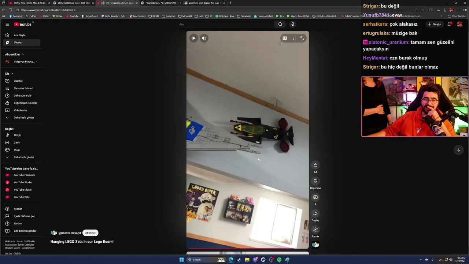Open Geçmiş watch history

tap(22, 81)
